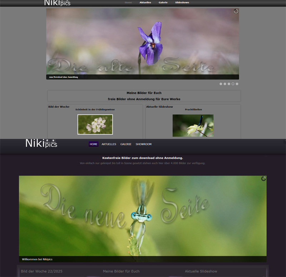The height and width of the screenshot is (277, 286).
Task: Click the loading spinner on the dragonfly banner
Action: 263,178
